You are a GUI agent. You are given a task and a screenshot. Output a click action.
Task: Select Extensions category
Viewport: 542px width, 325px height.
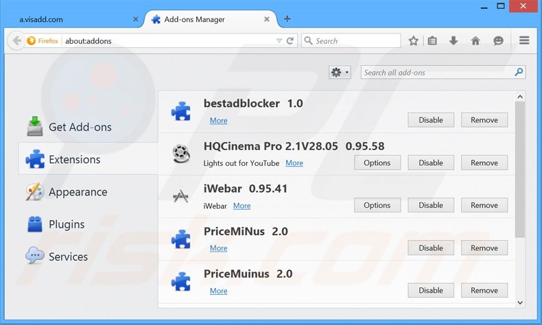pyautogui.click(x=88, y=159)
